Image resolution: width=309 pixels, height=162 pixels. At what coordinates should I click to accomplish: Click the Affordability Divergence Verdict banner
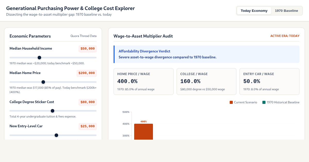tap(207, 54)
